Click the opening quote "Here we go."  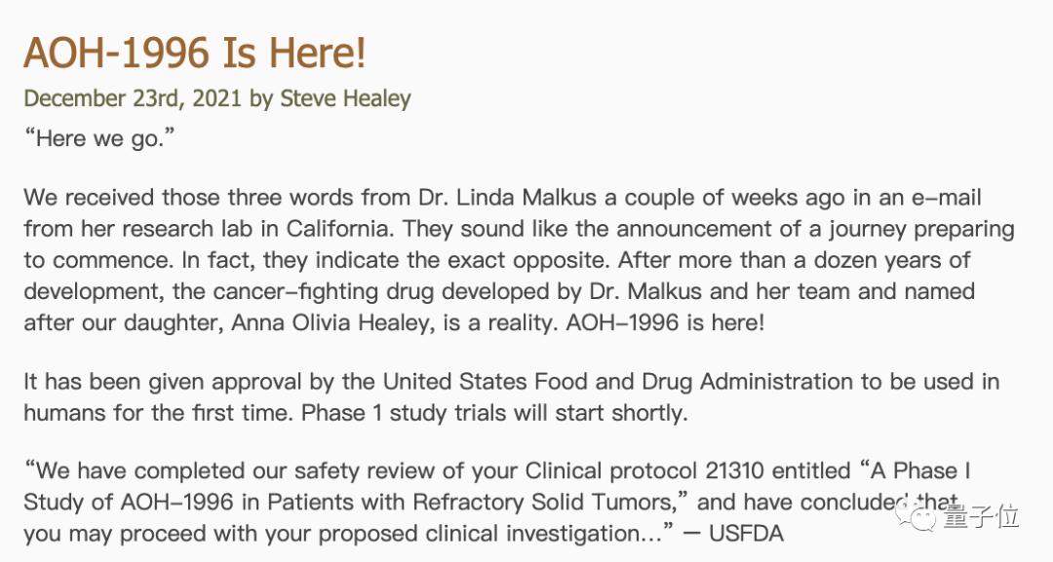[99, 138]
